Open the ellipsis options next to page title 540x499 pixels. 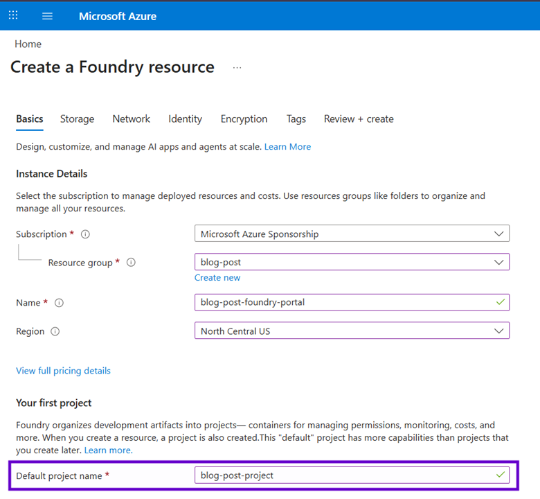[237, 68]
